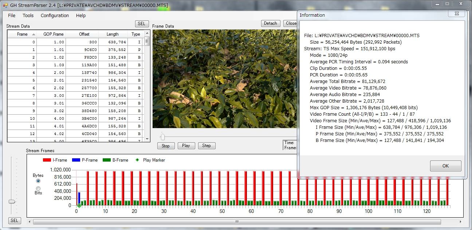This screenshot has width=472, height=230.
Task: Select the Bits radio button
Action: click(x=38, y=188)
